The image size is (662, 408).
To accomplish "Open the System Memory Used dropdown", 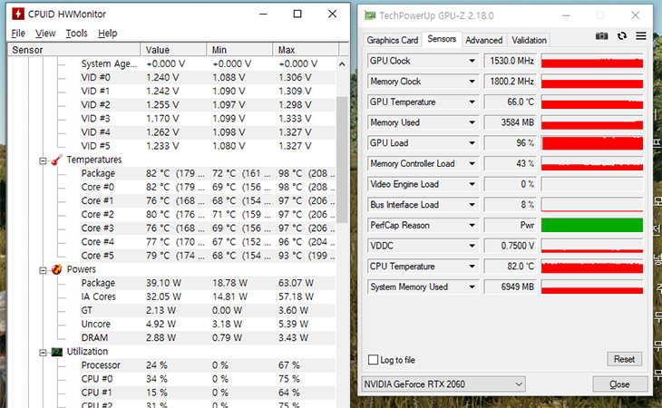I will click(x=472, y=287).
